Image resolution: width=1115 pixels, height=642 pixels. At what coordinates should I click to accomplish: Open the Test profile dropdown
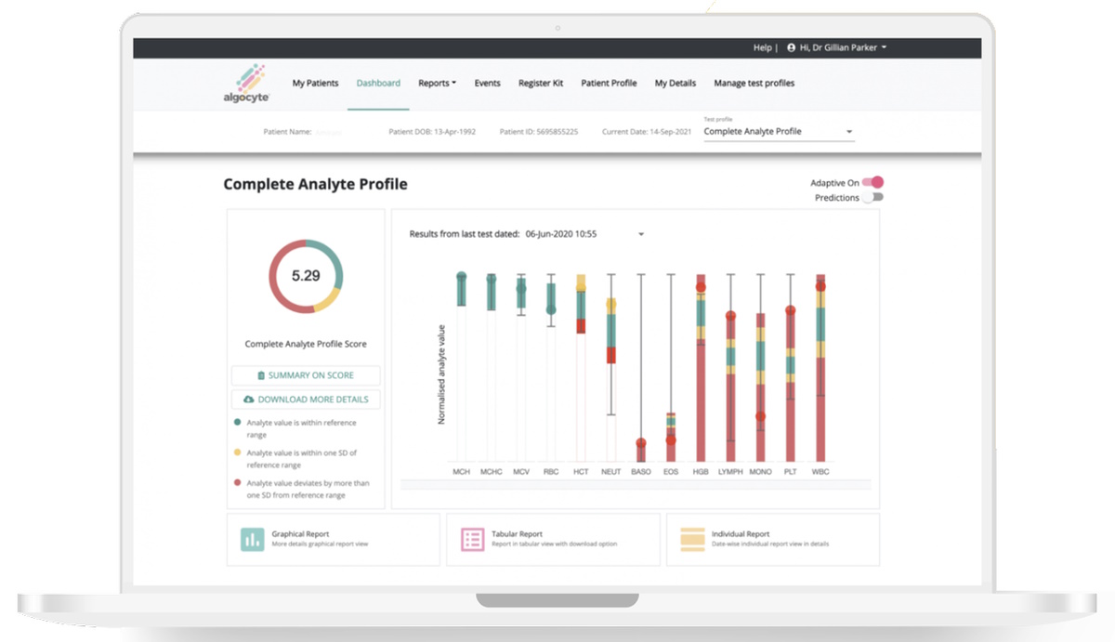click(x=779, y=131)
